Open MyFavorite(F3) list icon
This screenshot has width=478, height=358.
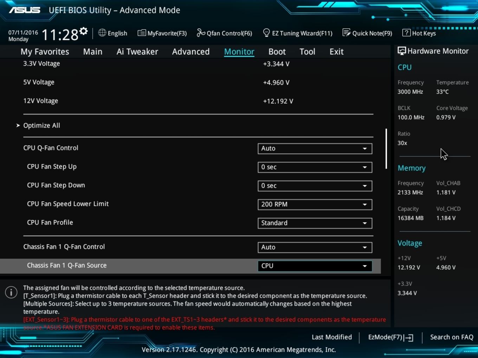point(142,33)
